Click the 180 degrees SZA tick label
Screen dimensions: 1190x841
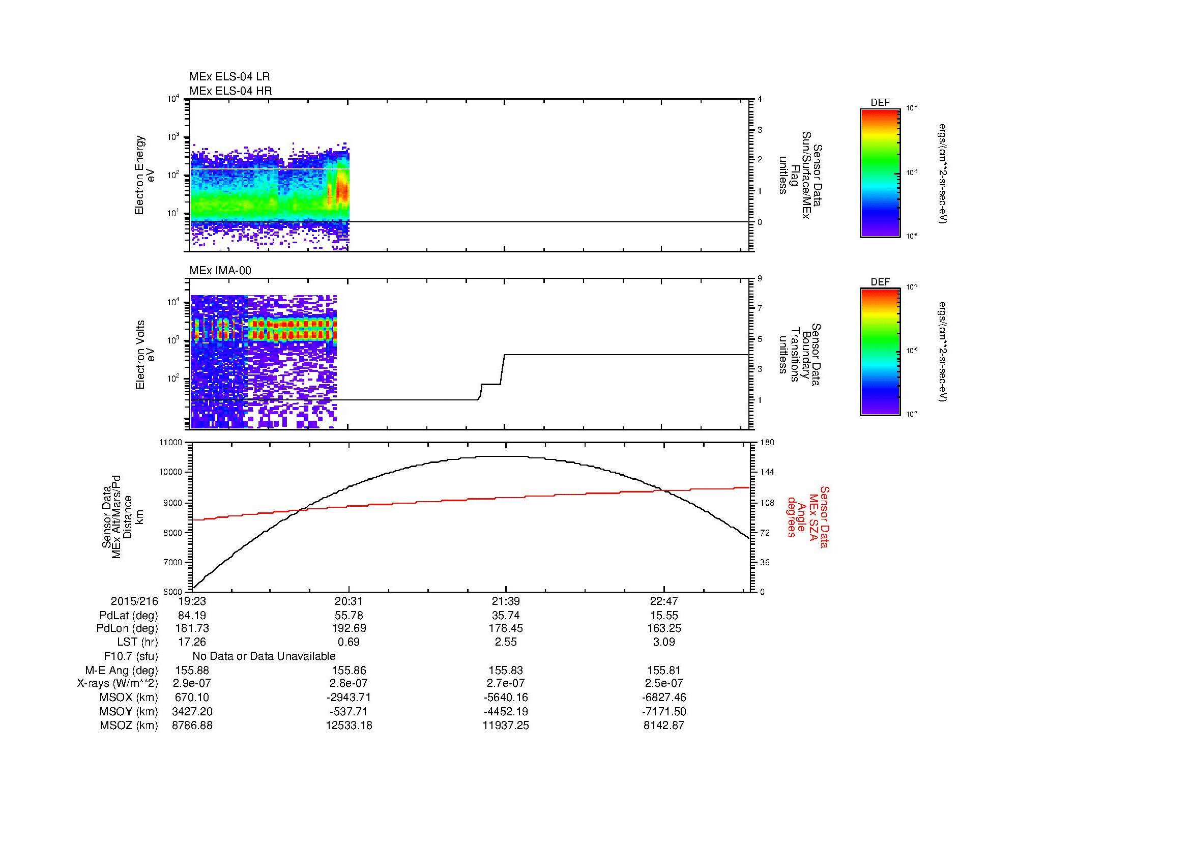tap(767, 443)
